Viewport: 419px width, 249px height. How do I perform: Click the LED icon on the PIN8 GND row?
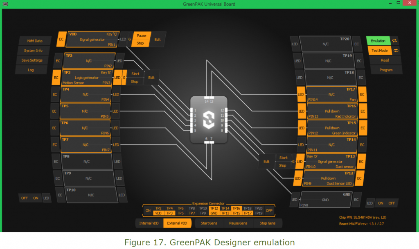[294, 200]
